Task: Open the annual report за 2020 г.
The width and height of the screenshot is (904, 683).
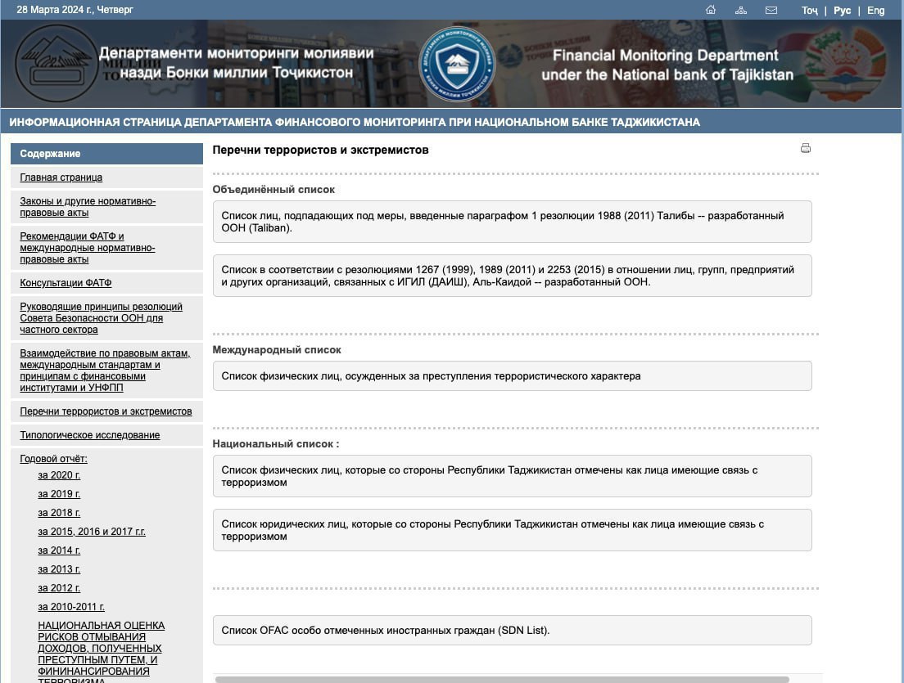Action: [59, 475]
